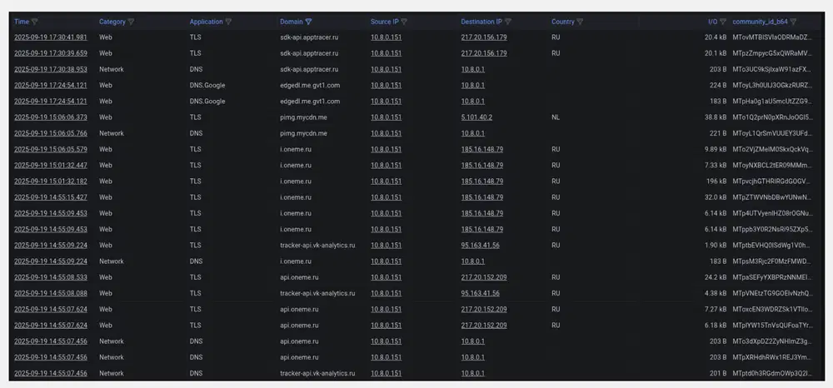This screenshot has height=388, width=833.
Task: Follow 95.163.41.56 in the 1.90 kB row
Action: pyautogui.click(x=481, y=246)
